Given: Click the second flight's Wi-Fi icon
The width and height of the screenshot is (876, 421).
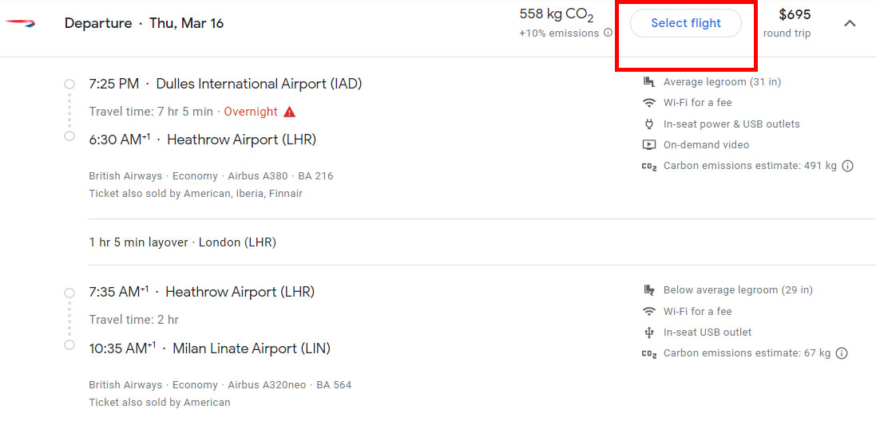Looking at the screenshot, I should pos(649,311).
